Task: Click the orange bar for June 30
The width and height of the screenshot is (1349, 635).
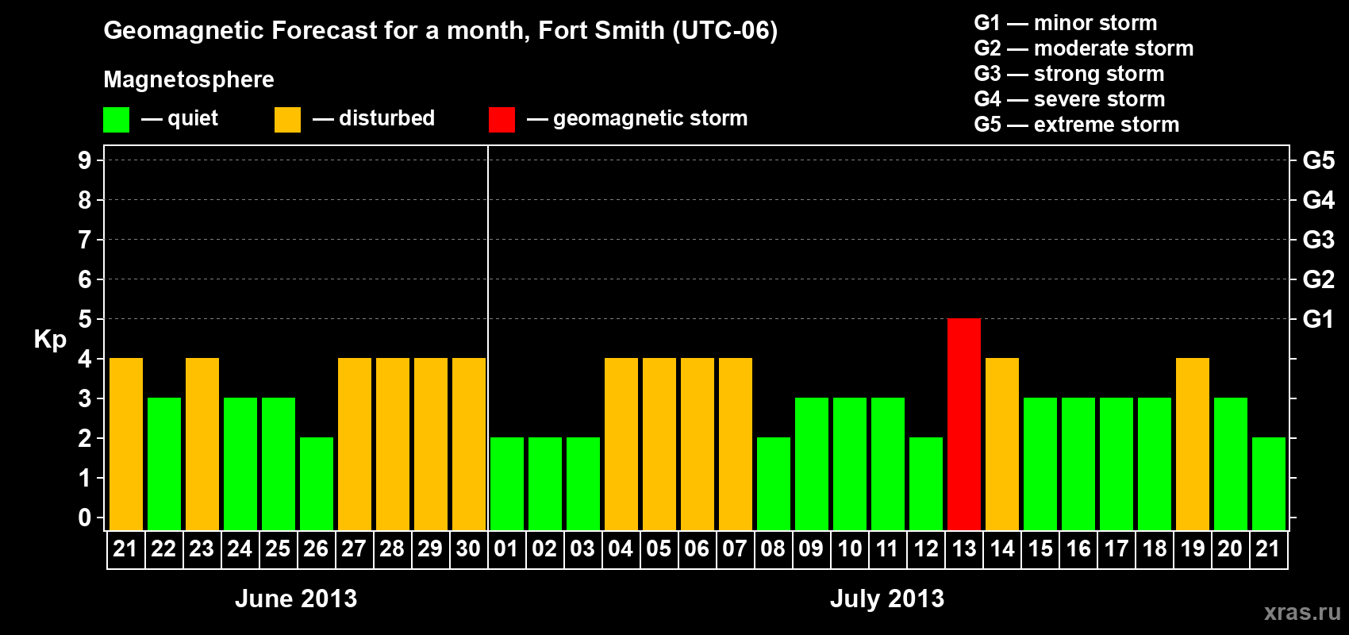Action: click(469, 444)
